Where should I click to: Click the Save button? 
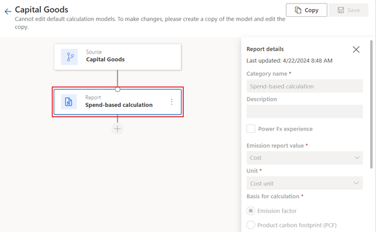348,10
